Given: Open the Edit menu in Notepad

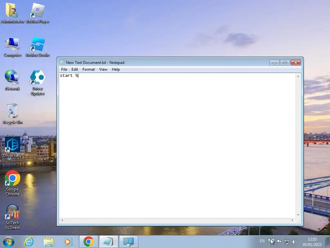Looking at the screenshot, I should [x=75, y=69].
